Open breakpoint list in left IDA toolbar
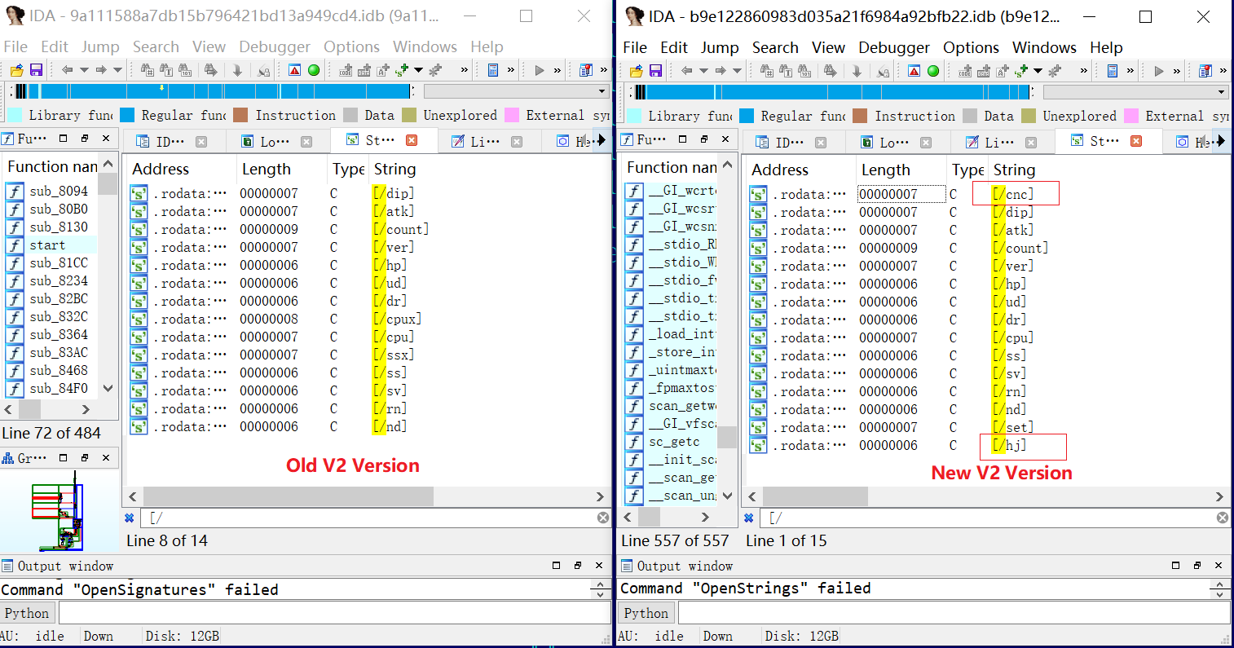Screen dimensions: 1234x648 586,70
